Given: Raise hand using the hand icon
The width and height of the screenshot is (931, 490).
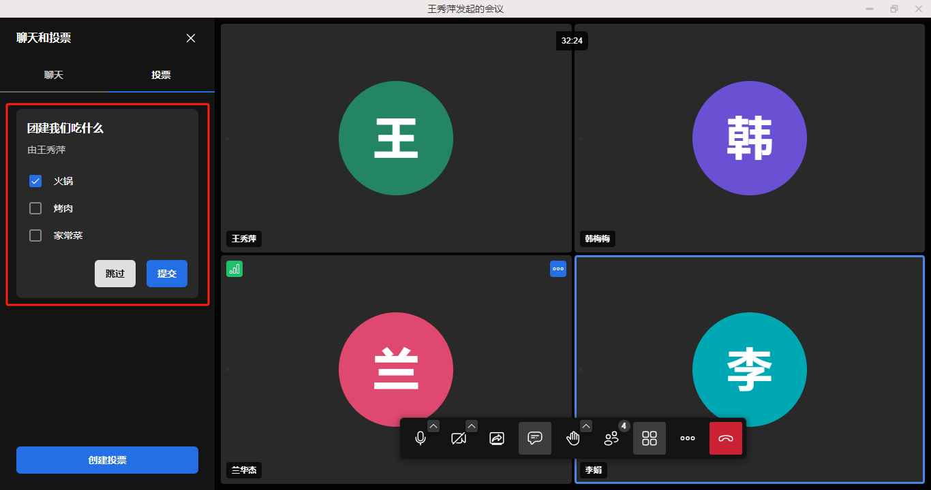Looking at the screenshot, I should [x=573, y=438].
